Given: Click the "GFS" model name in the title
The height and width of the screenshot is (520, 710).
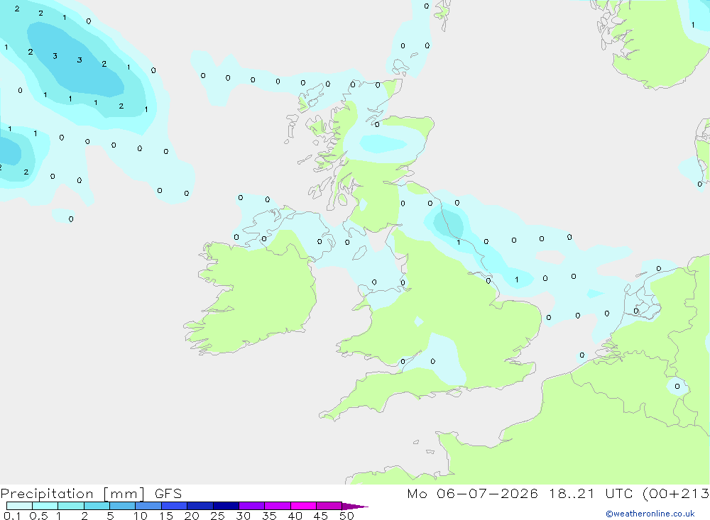Looking at the screenshot, I should (x=168, y=493).
